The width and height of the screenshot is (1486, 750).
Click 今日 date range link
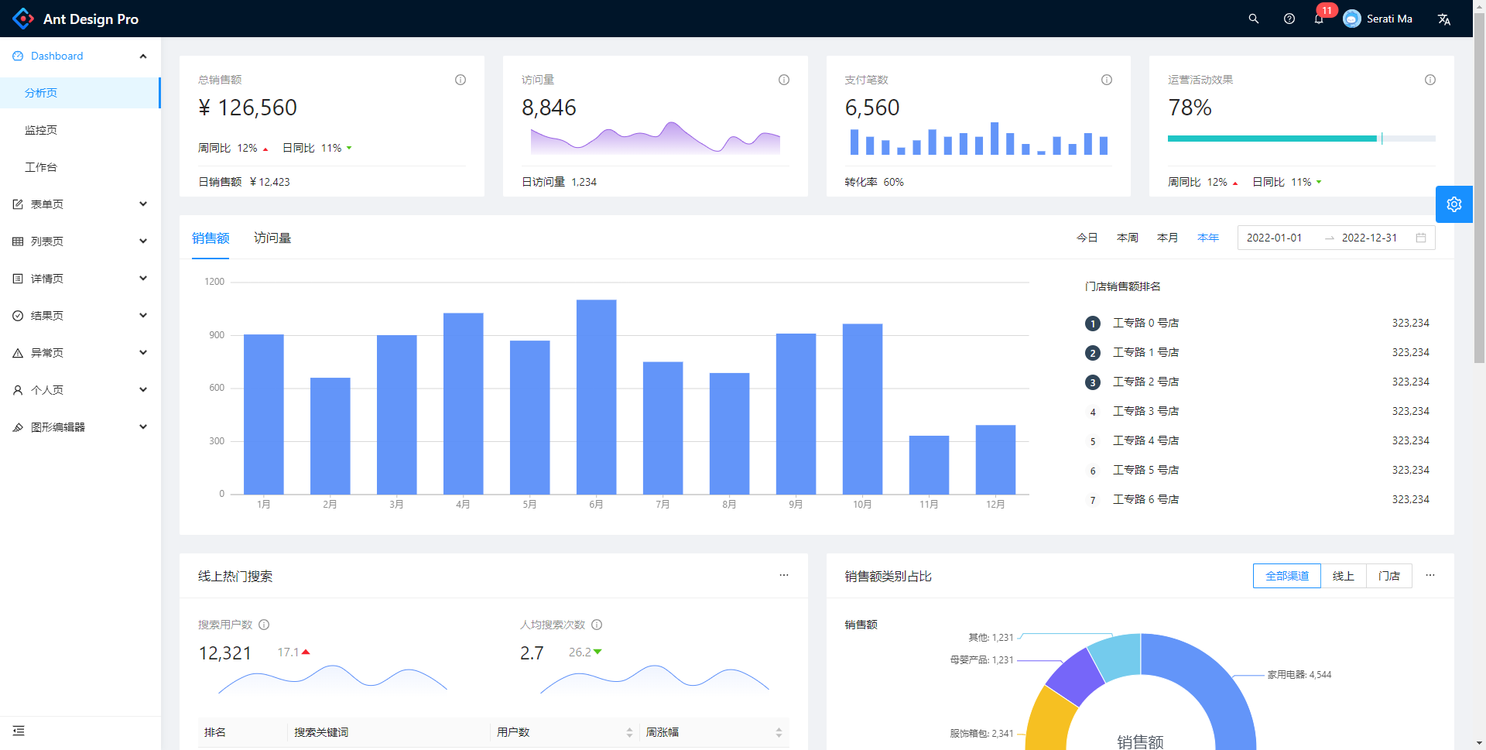point(1087,238)
